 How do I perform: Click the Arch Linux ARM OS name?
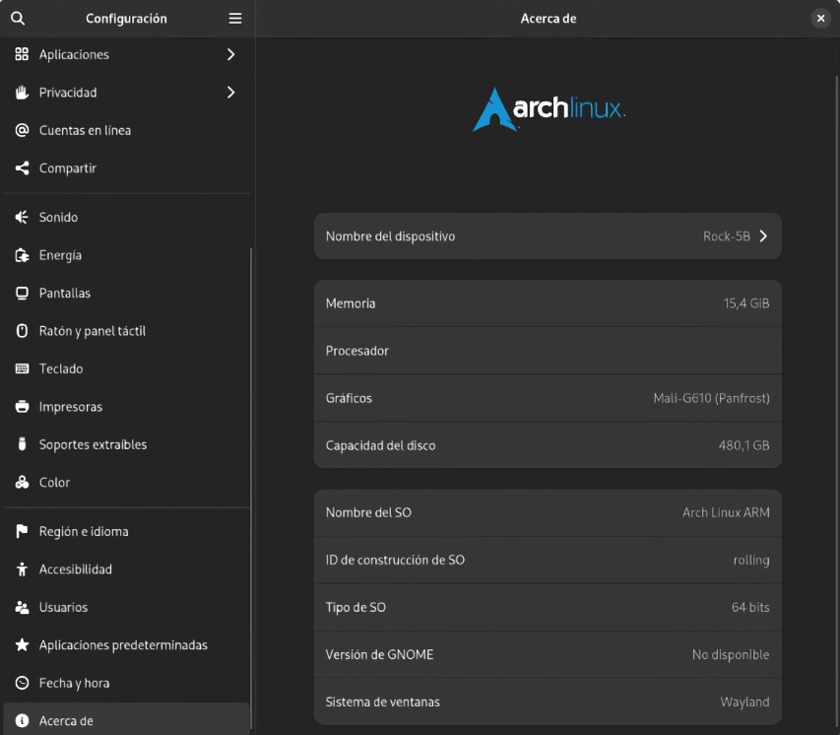(726, 512)
